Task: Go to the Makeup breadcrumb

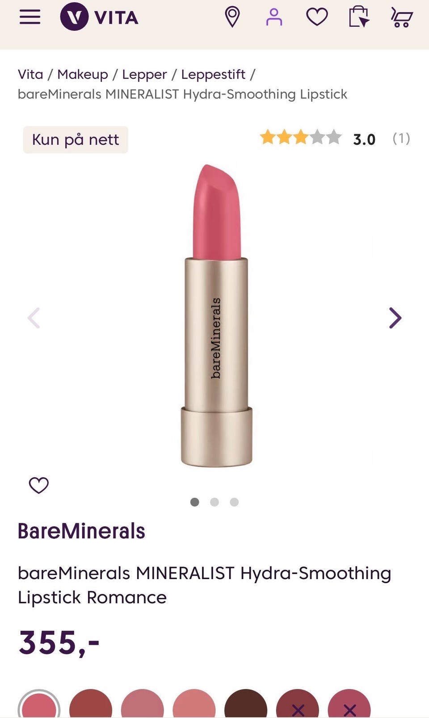Action: 83,74
